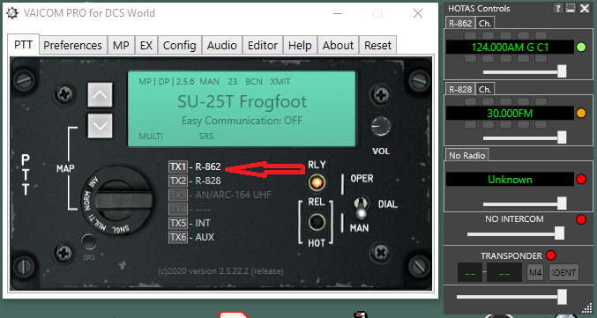Click the REL/HOT button
This screenshot has width=597, height=318.
317,222
